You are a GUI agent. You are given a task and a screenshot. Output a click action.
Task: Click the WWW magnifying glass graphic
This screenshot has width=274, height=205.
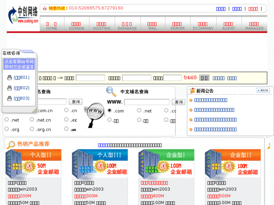[95, 115]
